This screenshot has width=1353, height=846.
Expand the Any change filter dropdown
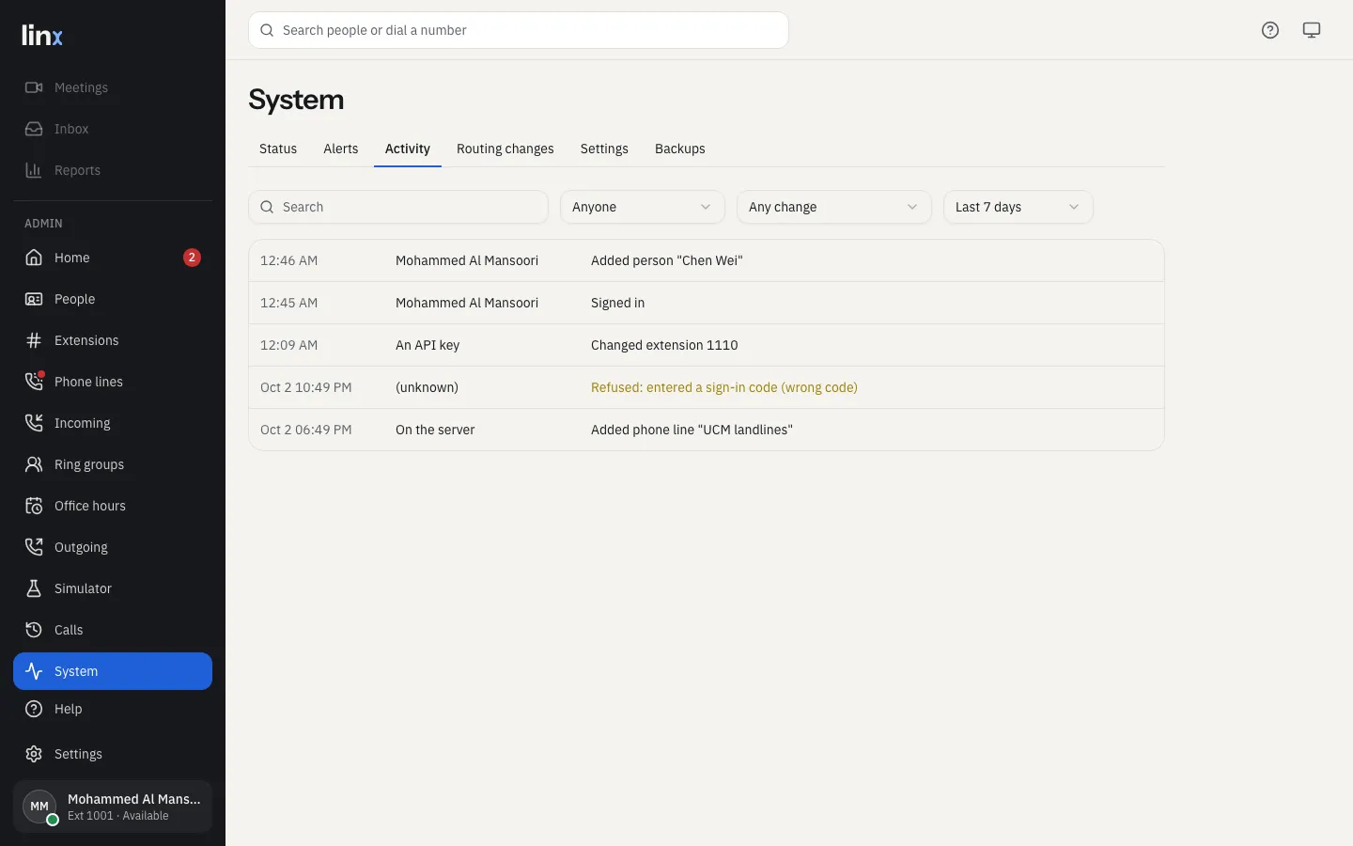834,207
